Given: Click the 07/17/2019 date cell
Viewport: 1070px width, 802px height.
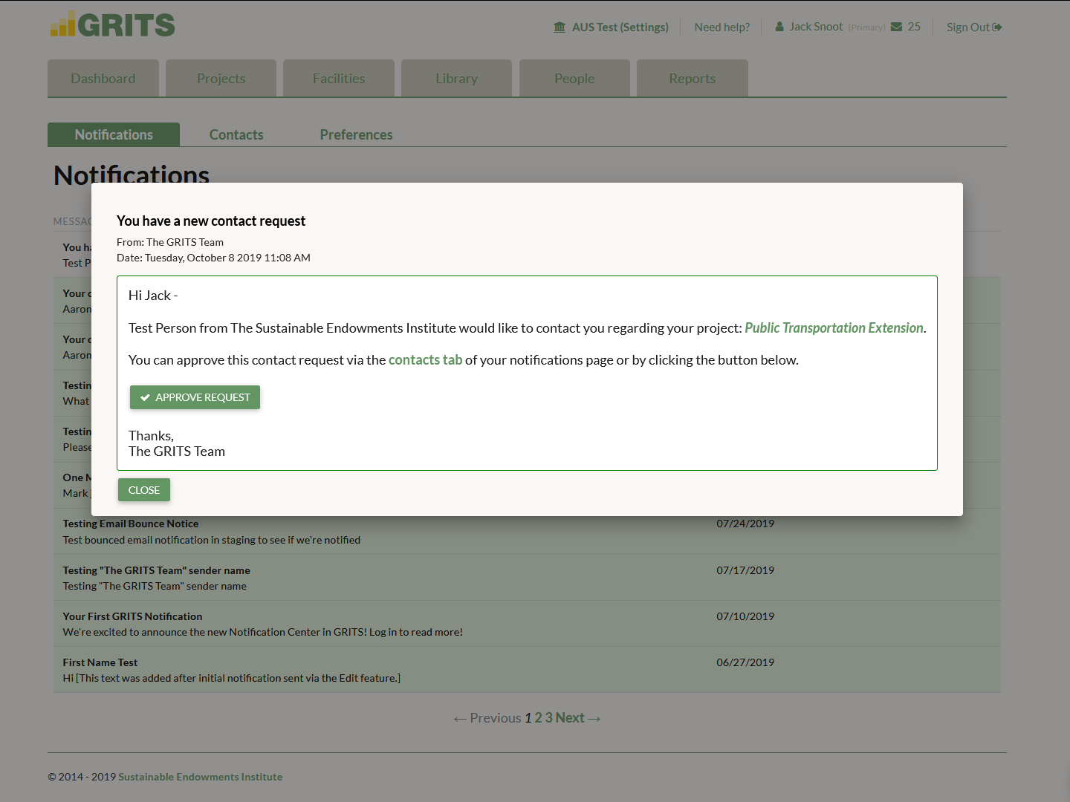Looking at the screenshot, I should point(745,570).
